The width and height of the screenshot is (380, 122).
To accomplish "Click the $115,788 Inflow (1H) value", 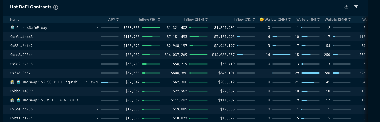I will pos(131,37).
